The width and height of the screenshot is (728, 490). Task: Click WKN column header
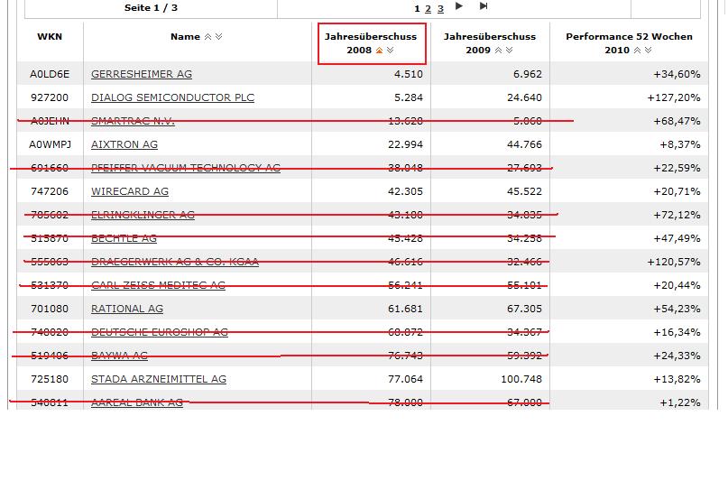tap(50, 37)
